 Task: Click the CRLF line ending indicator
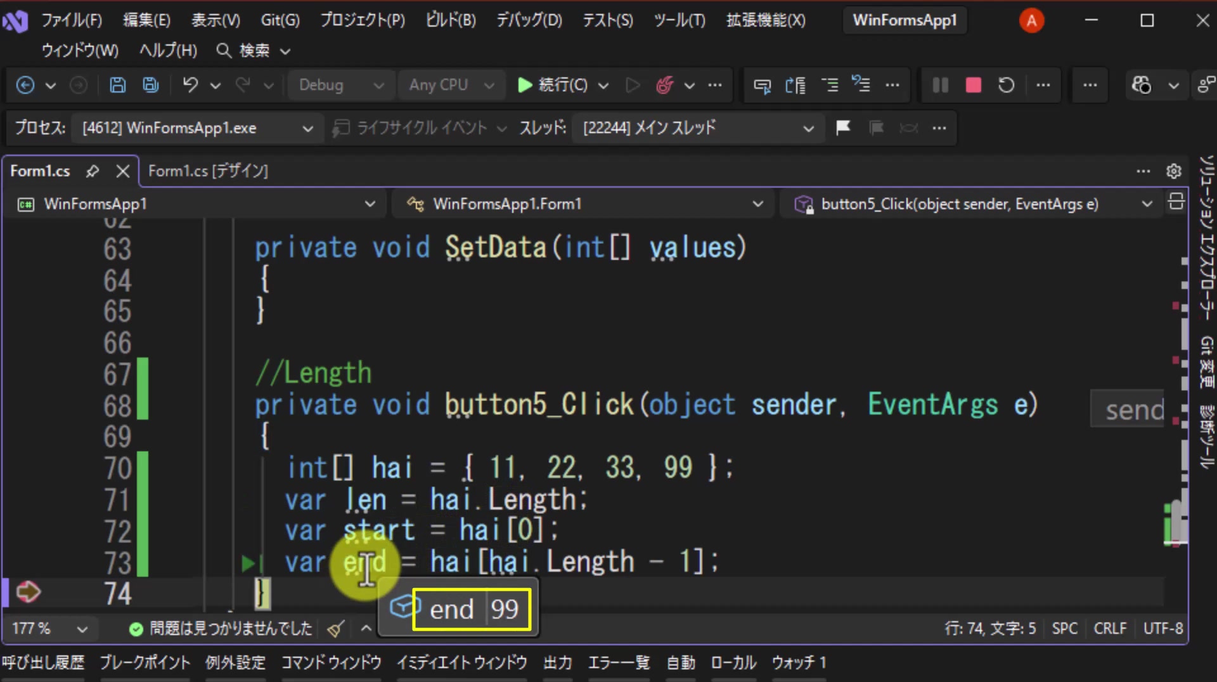coord(1110,629)
